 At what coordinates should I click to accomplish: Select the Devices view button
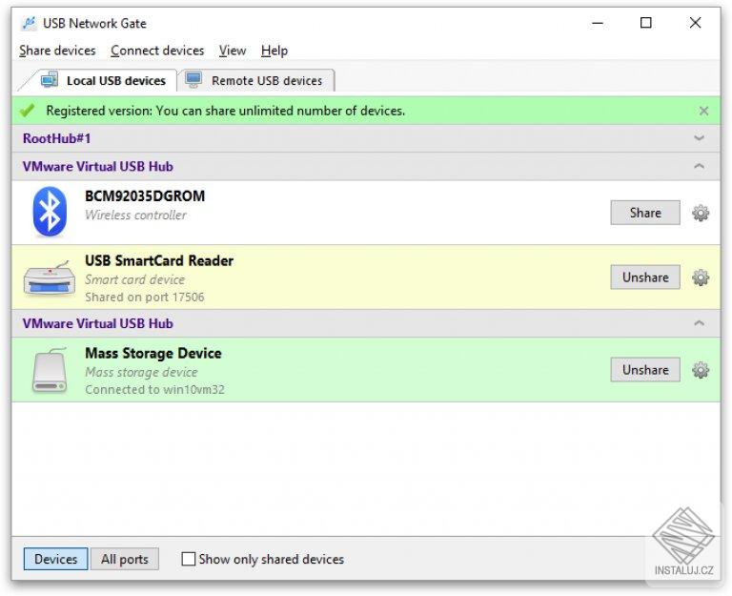55,559
